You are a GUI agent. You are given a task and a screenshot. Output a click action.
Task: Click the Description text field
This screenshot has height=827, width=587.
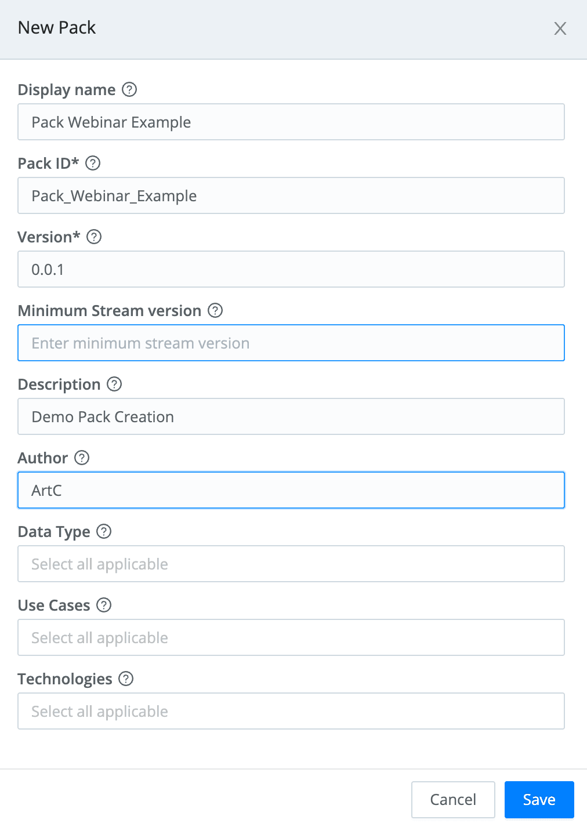[x=291, y=417]
